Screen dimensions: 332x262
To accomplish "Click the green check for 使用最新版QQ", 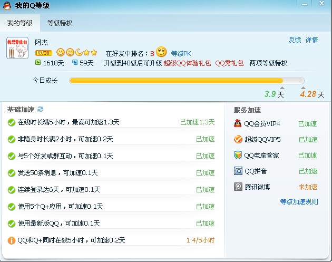I will pos(12,224).
